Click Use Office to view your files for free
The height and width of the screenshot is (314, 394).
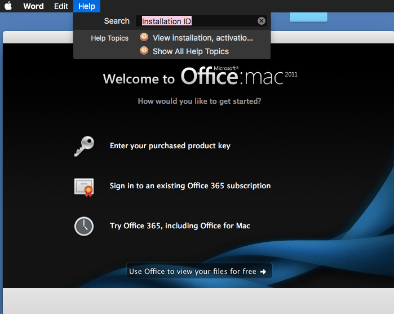200,271
